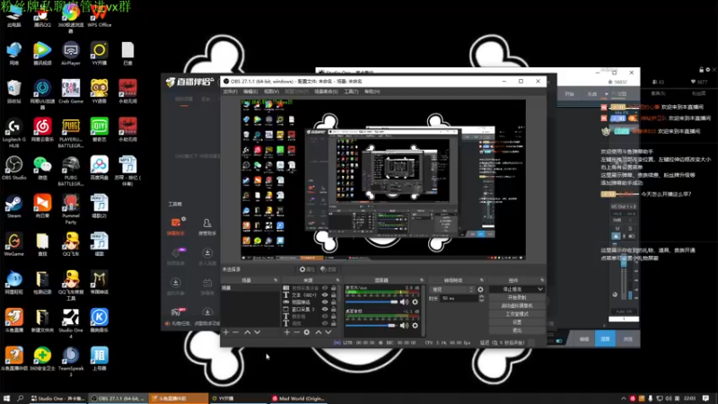
Task: Open OBS View menu
Action: [x=271, y=92]
